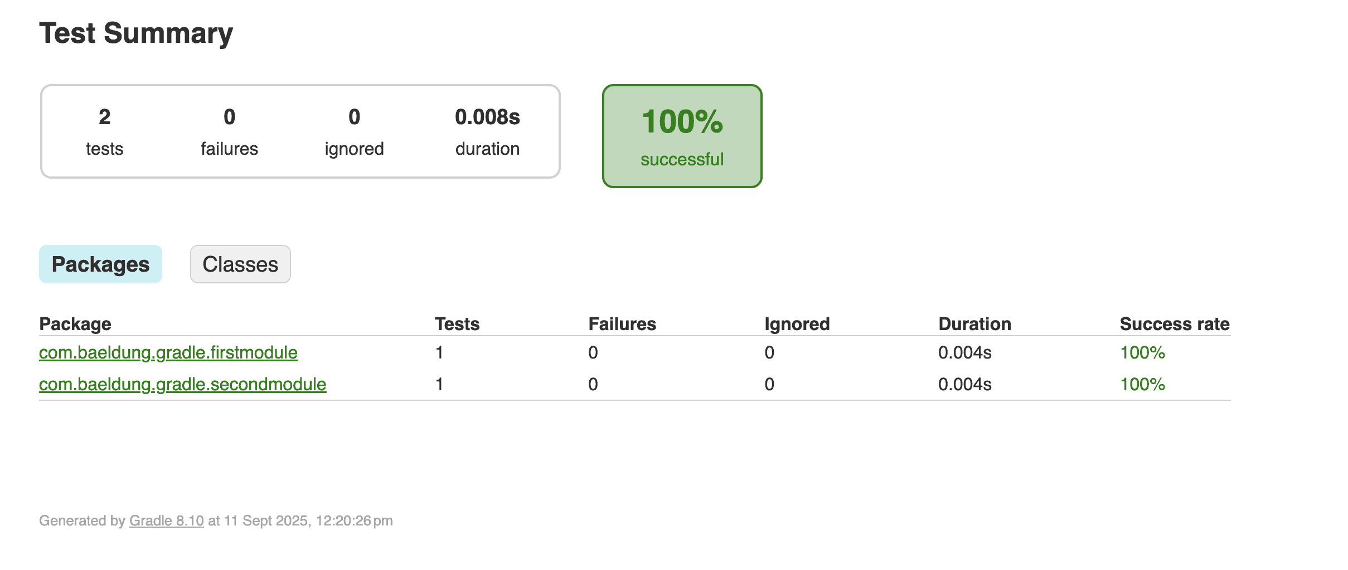The image size is (1348, 570).
Task: Click the ignored counter showing 0
Action: point(354,117)
